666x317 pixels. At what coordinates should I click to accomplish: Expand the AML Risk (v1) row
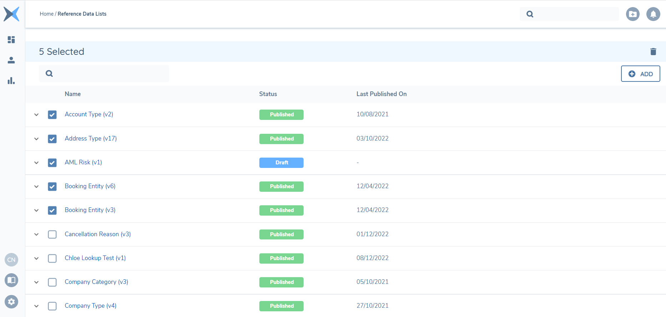(x=36, y=163)
